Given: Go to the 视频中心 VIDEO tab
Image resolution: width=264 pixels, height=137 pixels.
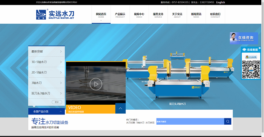Looking at the screenshot, I should (139, 15).
